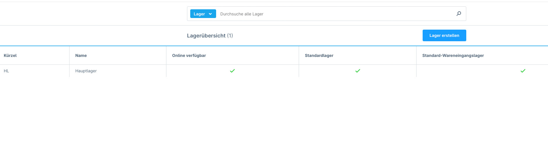Viewport: 548px width, 160px height.
Task: Open the Hauptlager row by name
Action: pyautogui.click(x=86, y=71)
